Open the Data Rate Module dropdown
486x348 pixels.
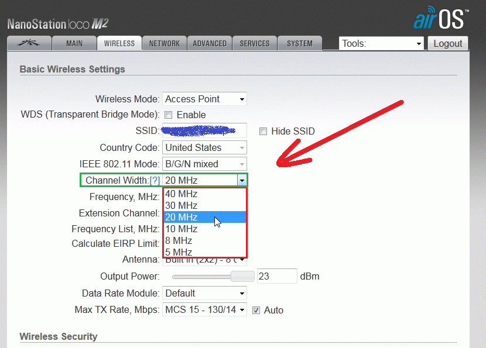204,293
